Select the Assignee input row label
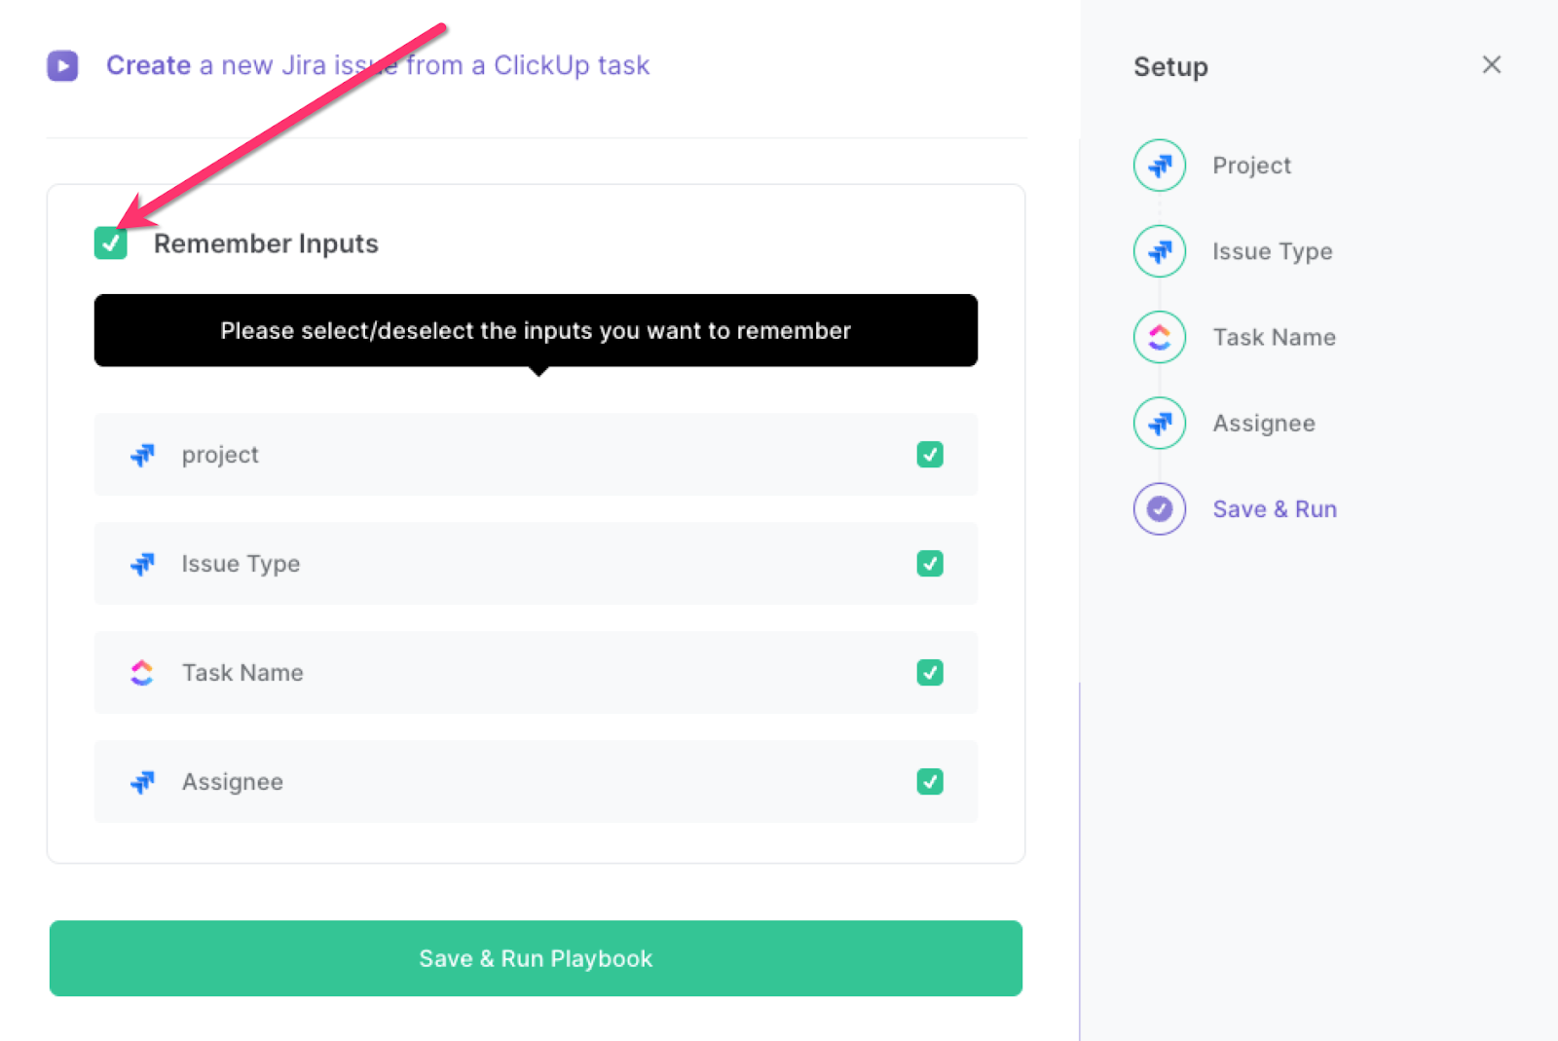This screenshot has height=1041, width=1558. (x=233, y=782)
